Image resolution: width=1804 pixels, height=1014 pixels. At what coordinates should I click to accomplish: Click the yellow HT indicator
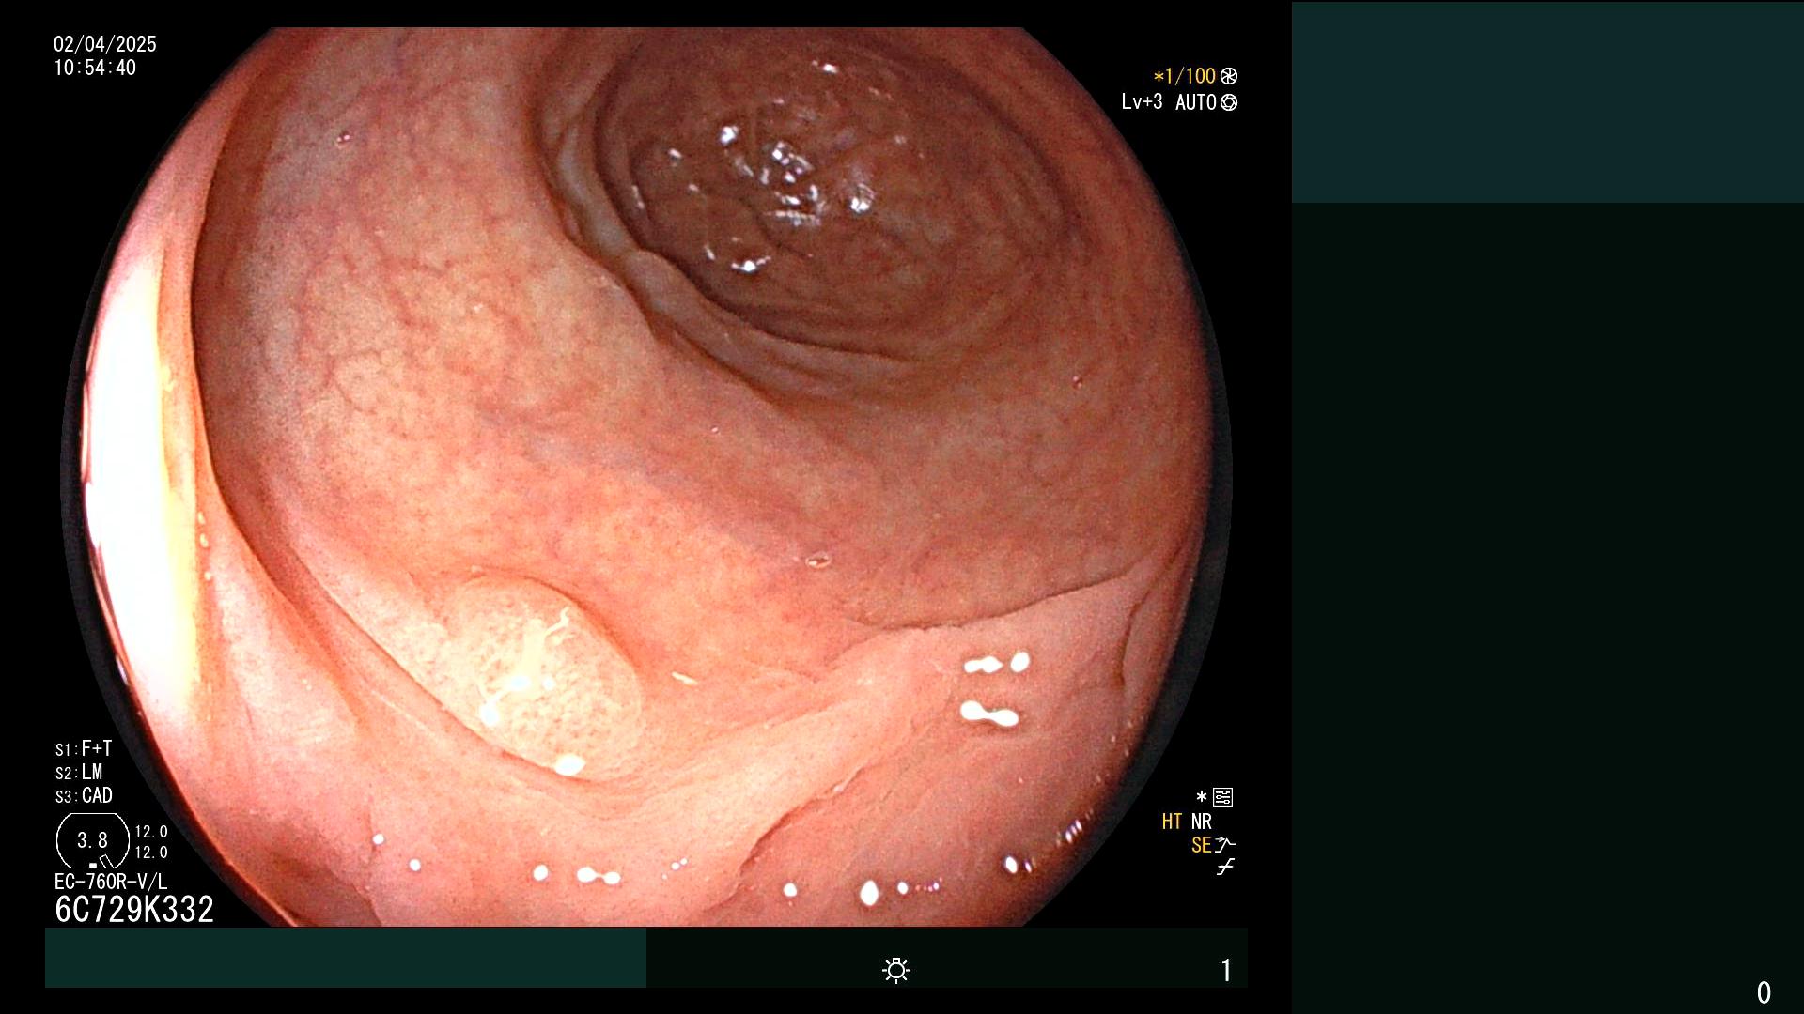tap(1172, 822)
